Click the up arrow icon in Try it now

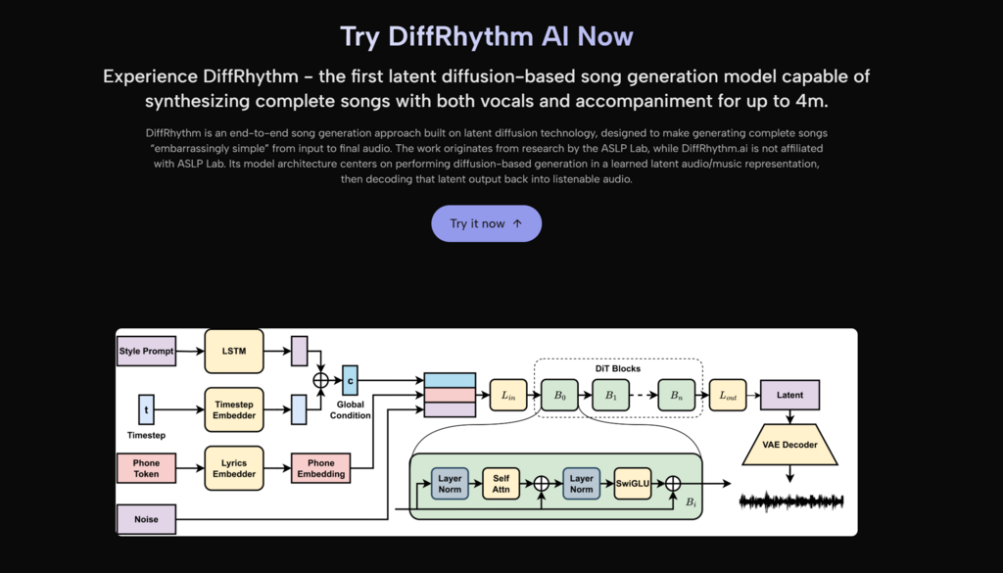[x=517, y=223]
